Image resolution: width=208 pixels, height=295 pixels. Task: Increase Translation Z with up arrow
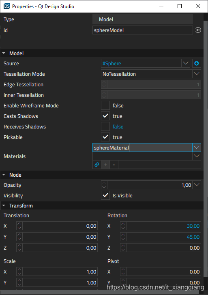click(19, 246)
